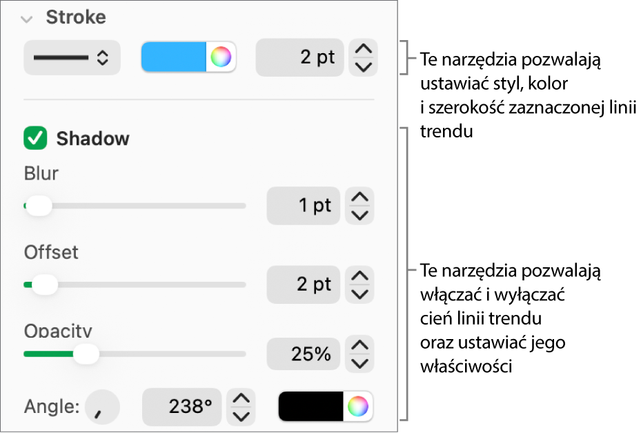This screenshot has width=641, height=433.
Task: Open the shadow color wheel picker
Action: tap(358, 407)
